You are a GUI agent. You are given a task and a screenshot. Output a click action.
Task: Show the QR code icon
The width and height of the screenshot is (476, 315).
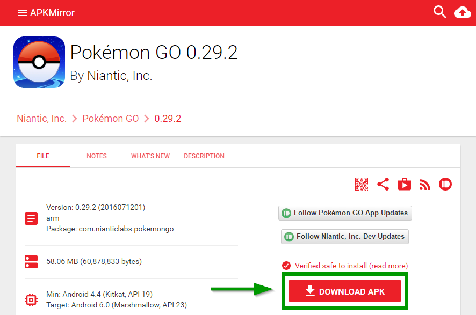tap(362, 184)
